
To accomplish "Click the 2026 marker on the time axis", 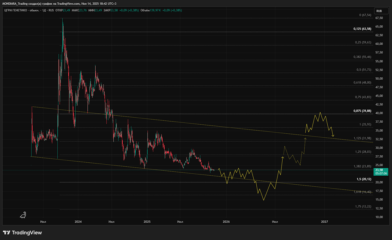I will click(x=226, y=222).
